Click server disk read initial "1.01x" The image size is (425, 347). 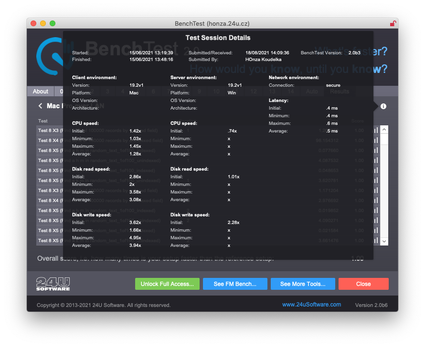pyautogui.click(x=234, y=177)
